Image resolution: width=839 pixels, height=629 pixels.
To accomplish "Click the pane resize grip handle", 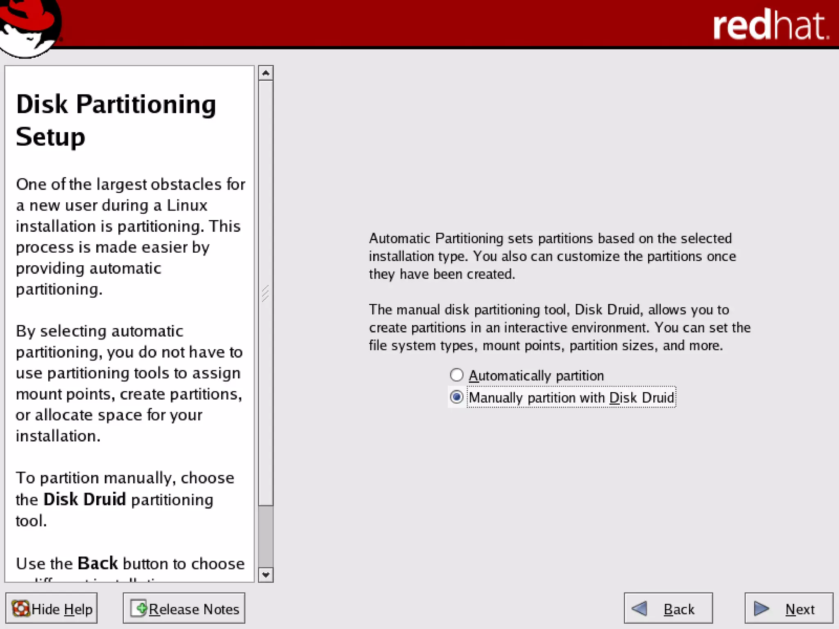I will (265, 293).
